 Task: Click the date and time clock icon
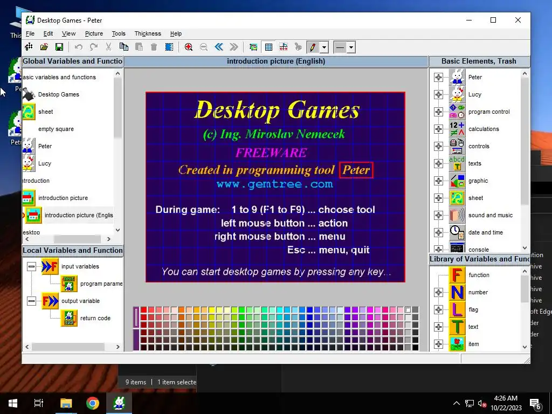(x=457, y=232)
